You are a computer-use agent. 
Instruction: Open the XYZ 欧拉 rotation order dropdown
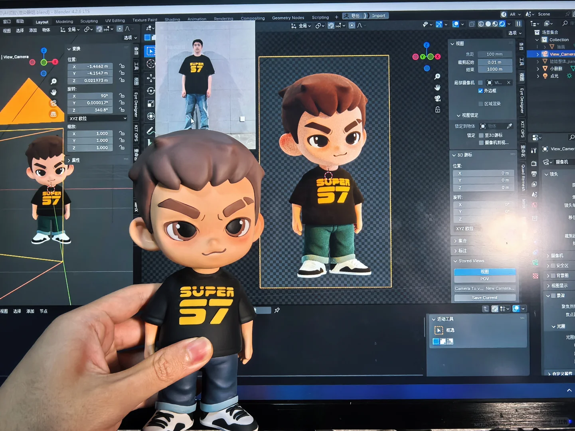97,118
